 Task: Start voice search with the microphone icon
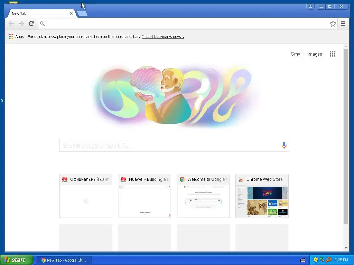[284, 145]
